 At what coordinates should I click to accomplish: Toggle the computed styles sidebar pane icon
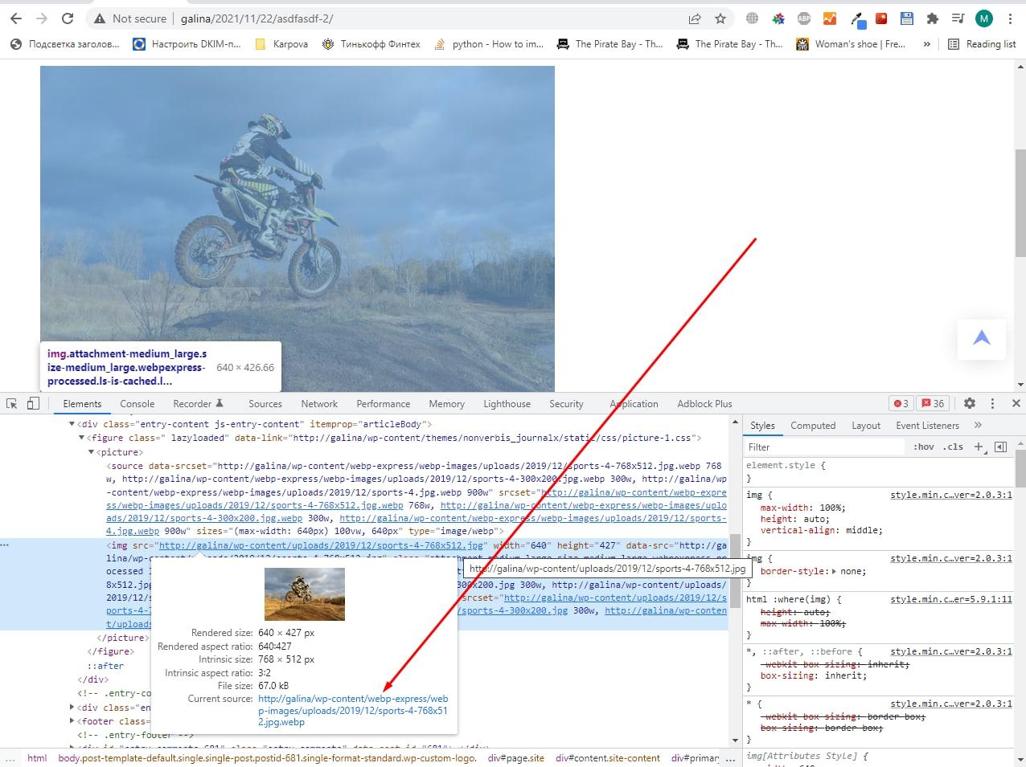tap(1000, 447)
